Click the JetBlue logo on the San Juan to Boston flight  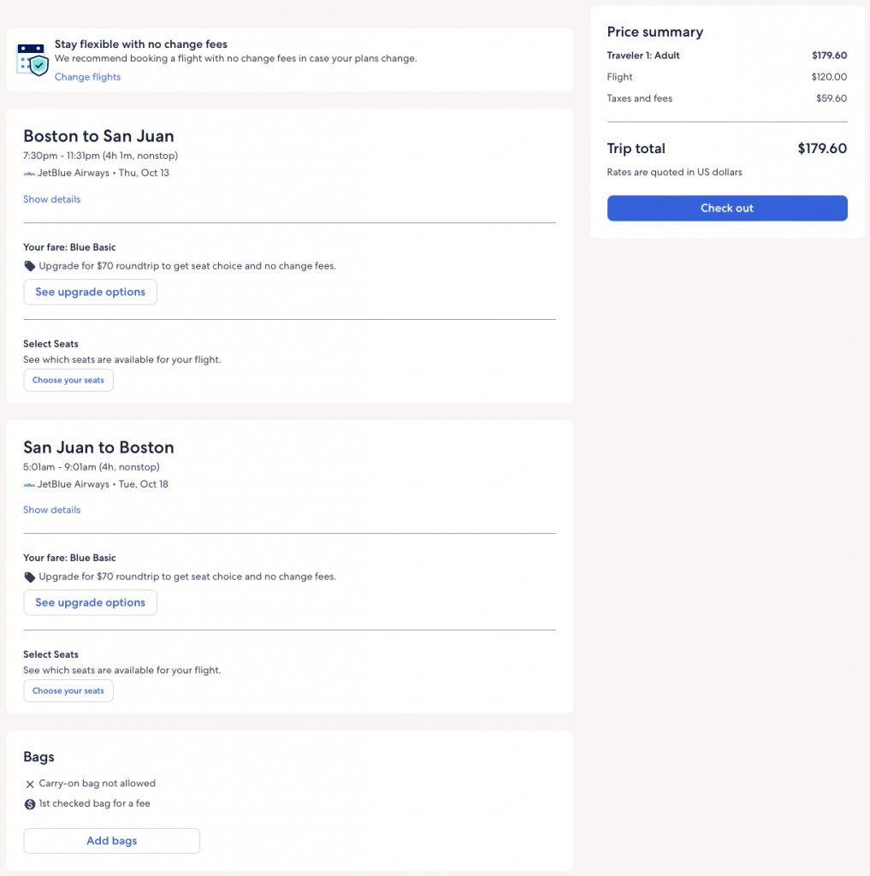(x=30, y=484)
